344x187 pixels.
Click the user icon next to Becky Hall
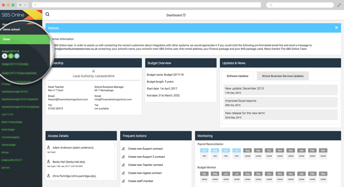(x=49, y=162)
